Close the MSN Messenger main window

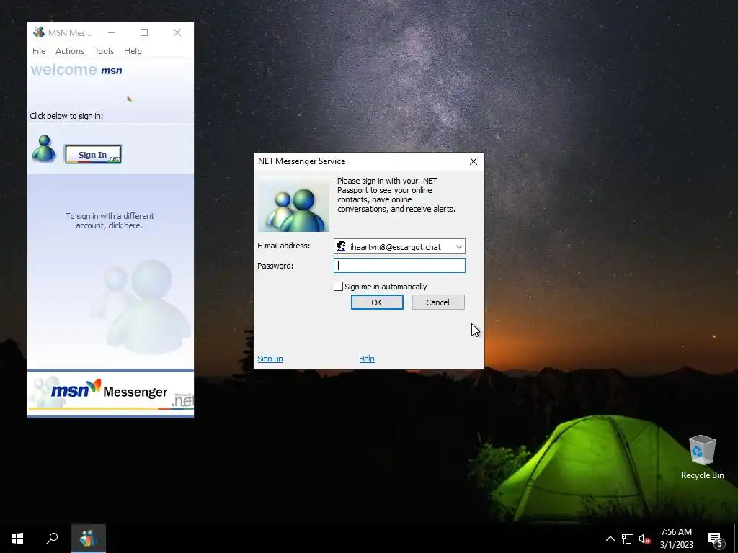177,32
